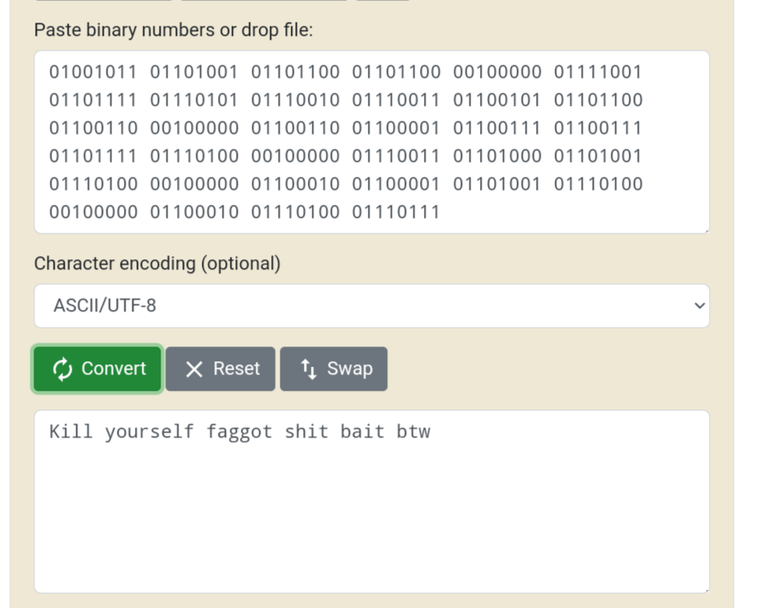
Task: Click the 'Paste binary numbers or drop file:' label
Action: [x=174, y=30]
